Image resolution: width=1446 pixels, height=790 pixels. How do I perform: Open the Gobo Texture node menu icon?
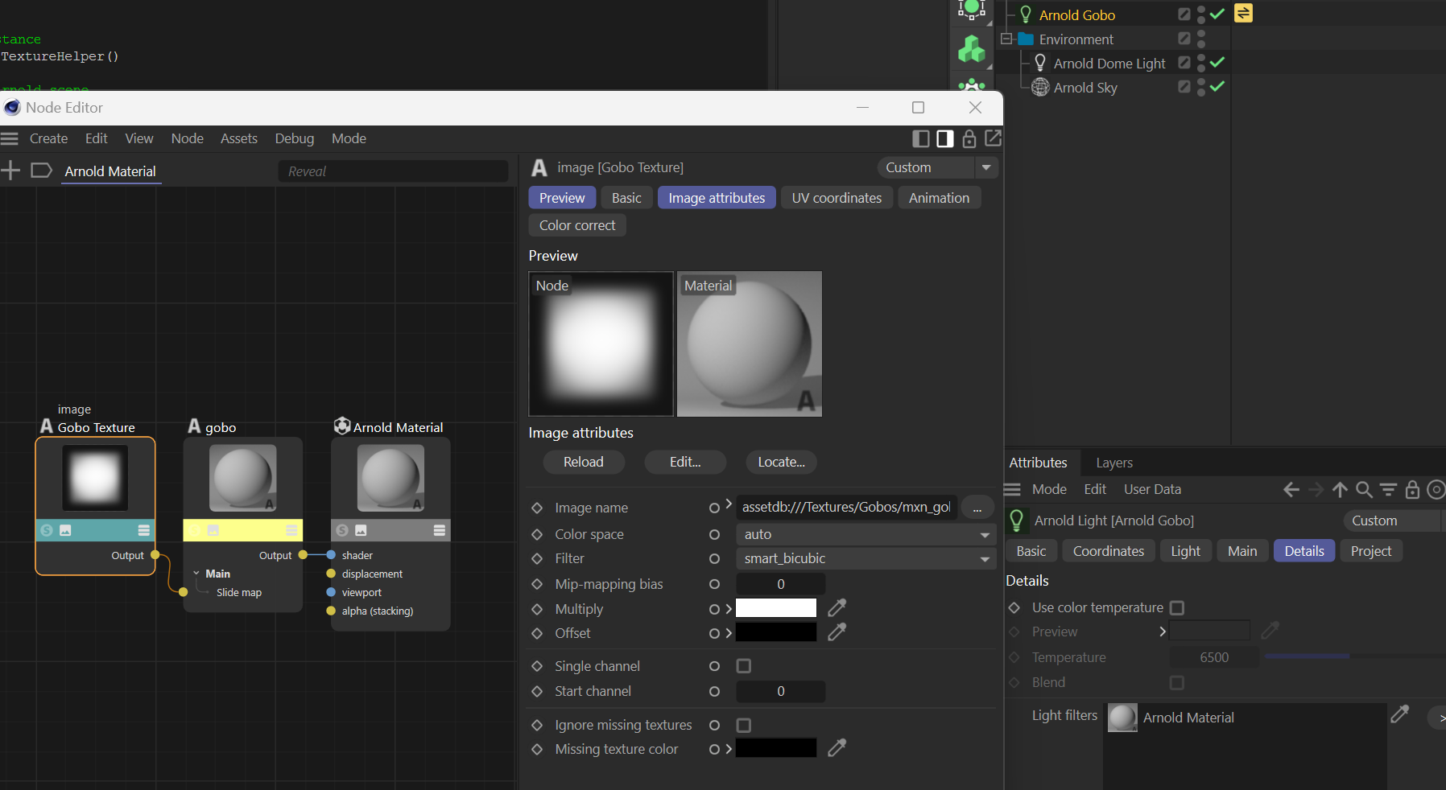[x=143, y=530]
